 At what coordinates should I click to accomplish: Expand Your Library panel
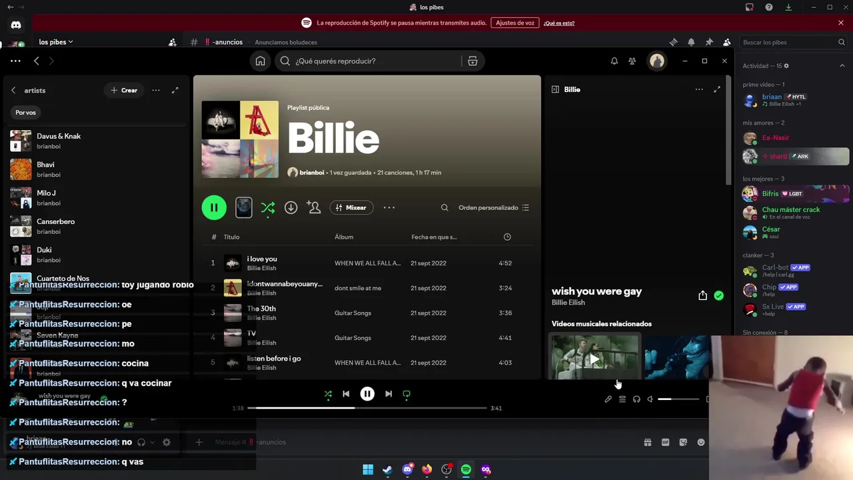[175, 90]
